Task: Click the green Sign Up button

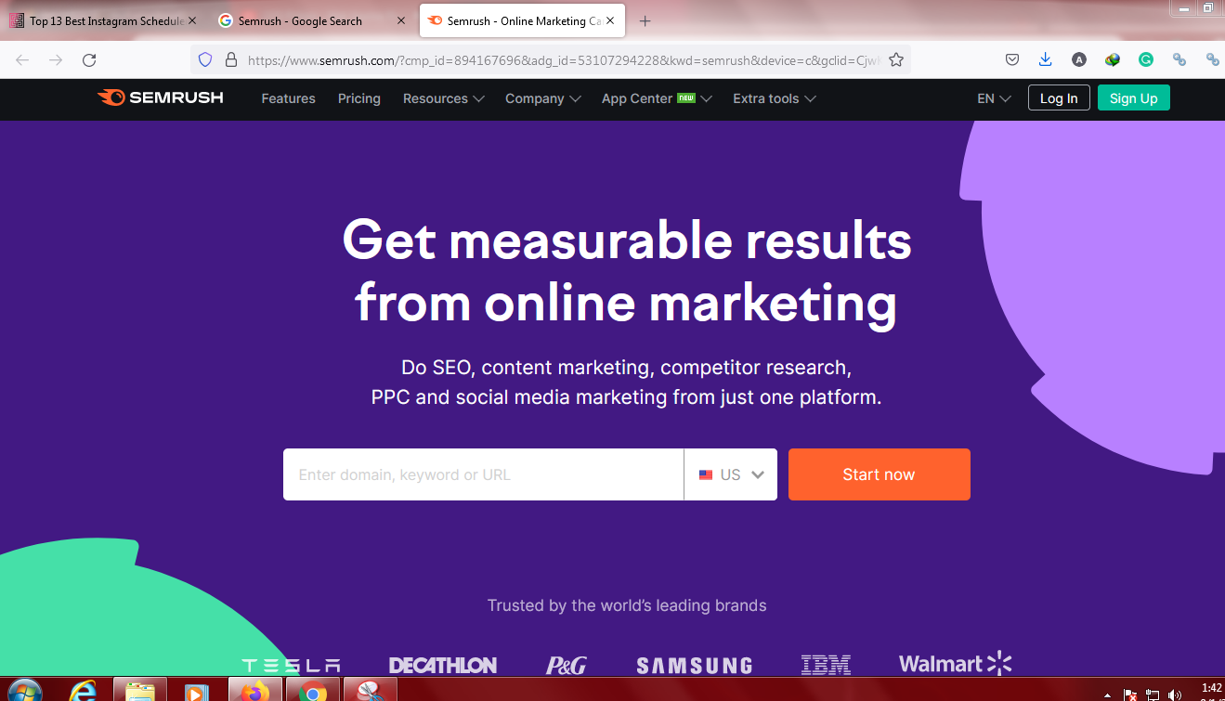Action: 1133,98
